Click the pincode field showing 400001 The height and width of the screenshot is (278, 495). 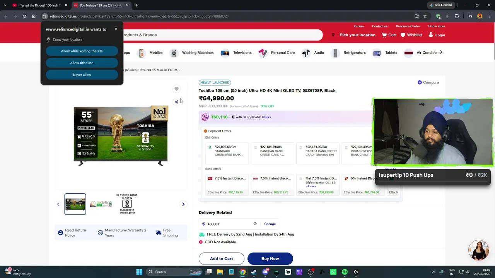tap(230, 224)
